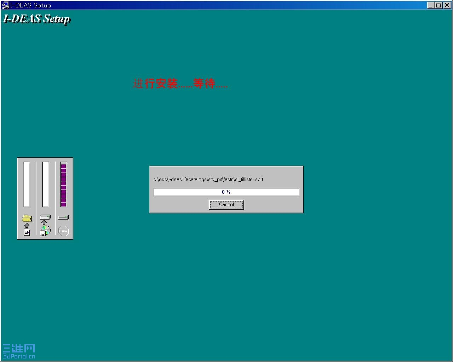The height and width of the screenshot is (362, 453).
Task: Click the drive icon above the CD
Action: click(x=45, y=217)
